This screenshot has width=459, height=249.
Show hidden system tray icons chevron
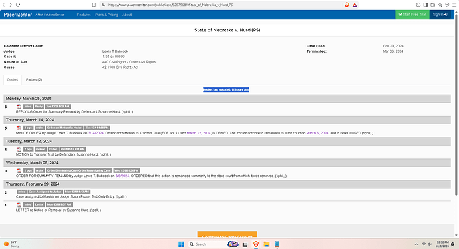416,244
